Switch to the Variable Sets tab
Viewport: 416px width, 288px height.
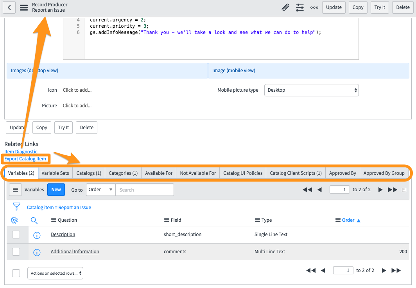pyautogui.click(x=55, y=173)
